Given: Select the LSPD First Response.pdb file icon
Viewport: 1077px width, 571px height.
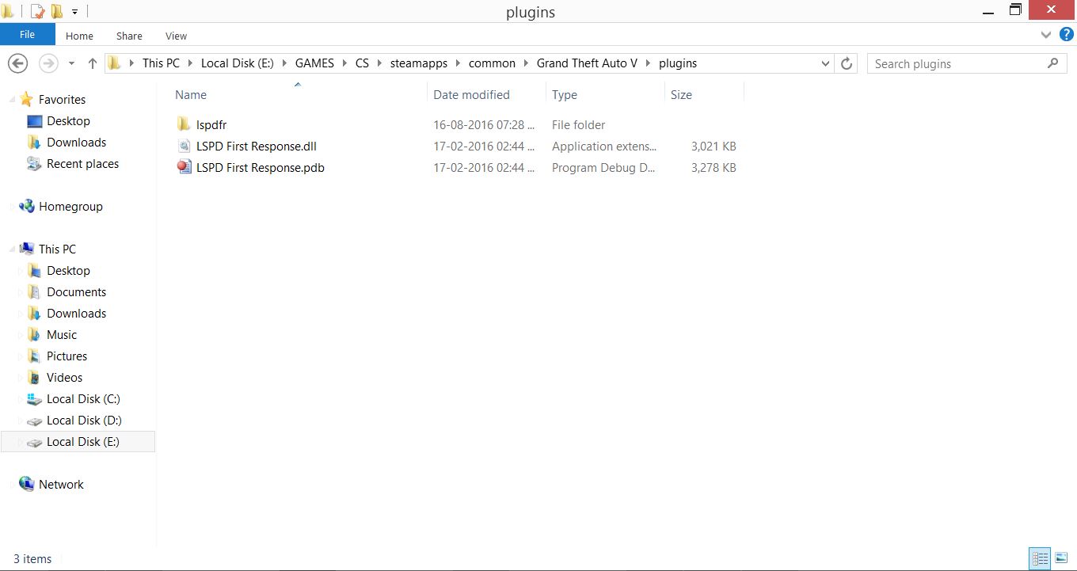Looking at the screenshot, I should click(184, 167).
